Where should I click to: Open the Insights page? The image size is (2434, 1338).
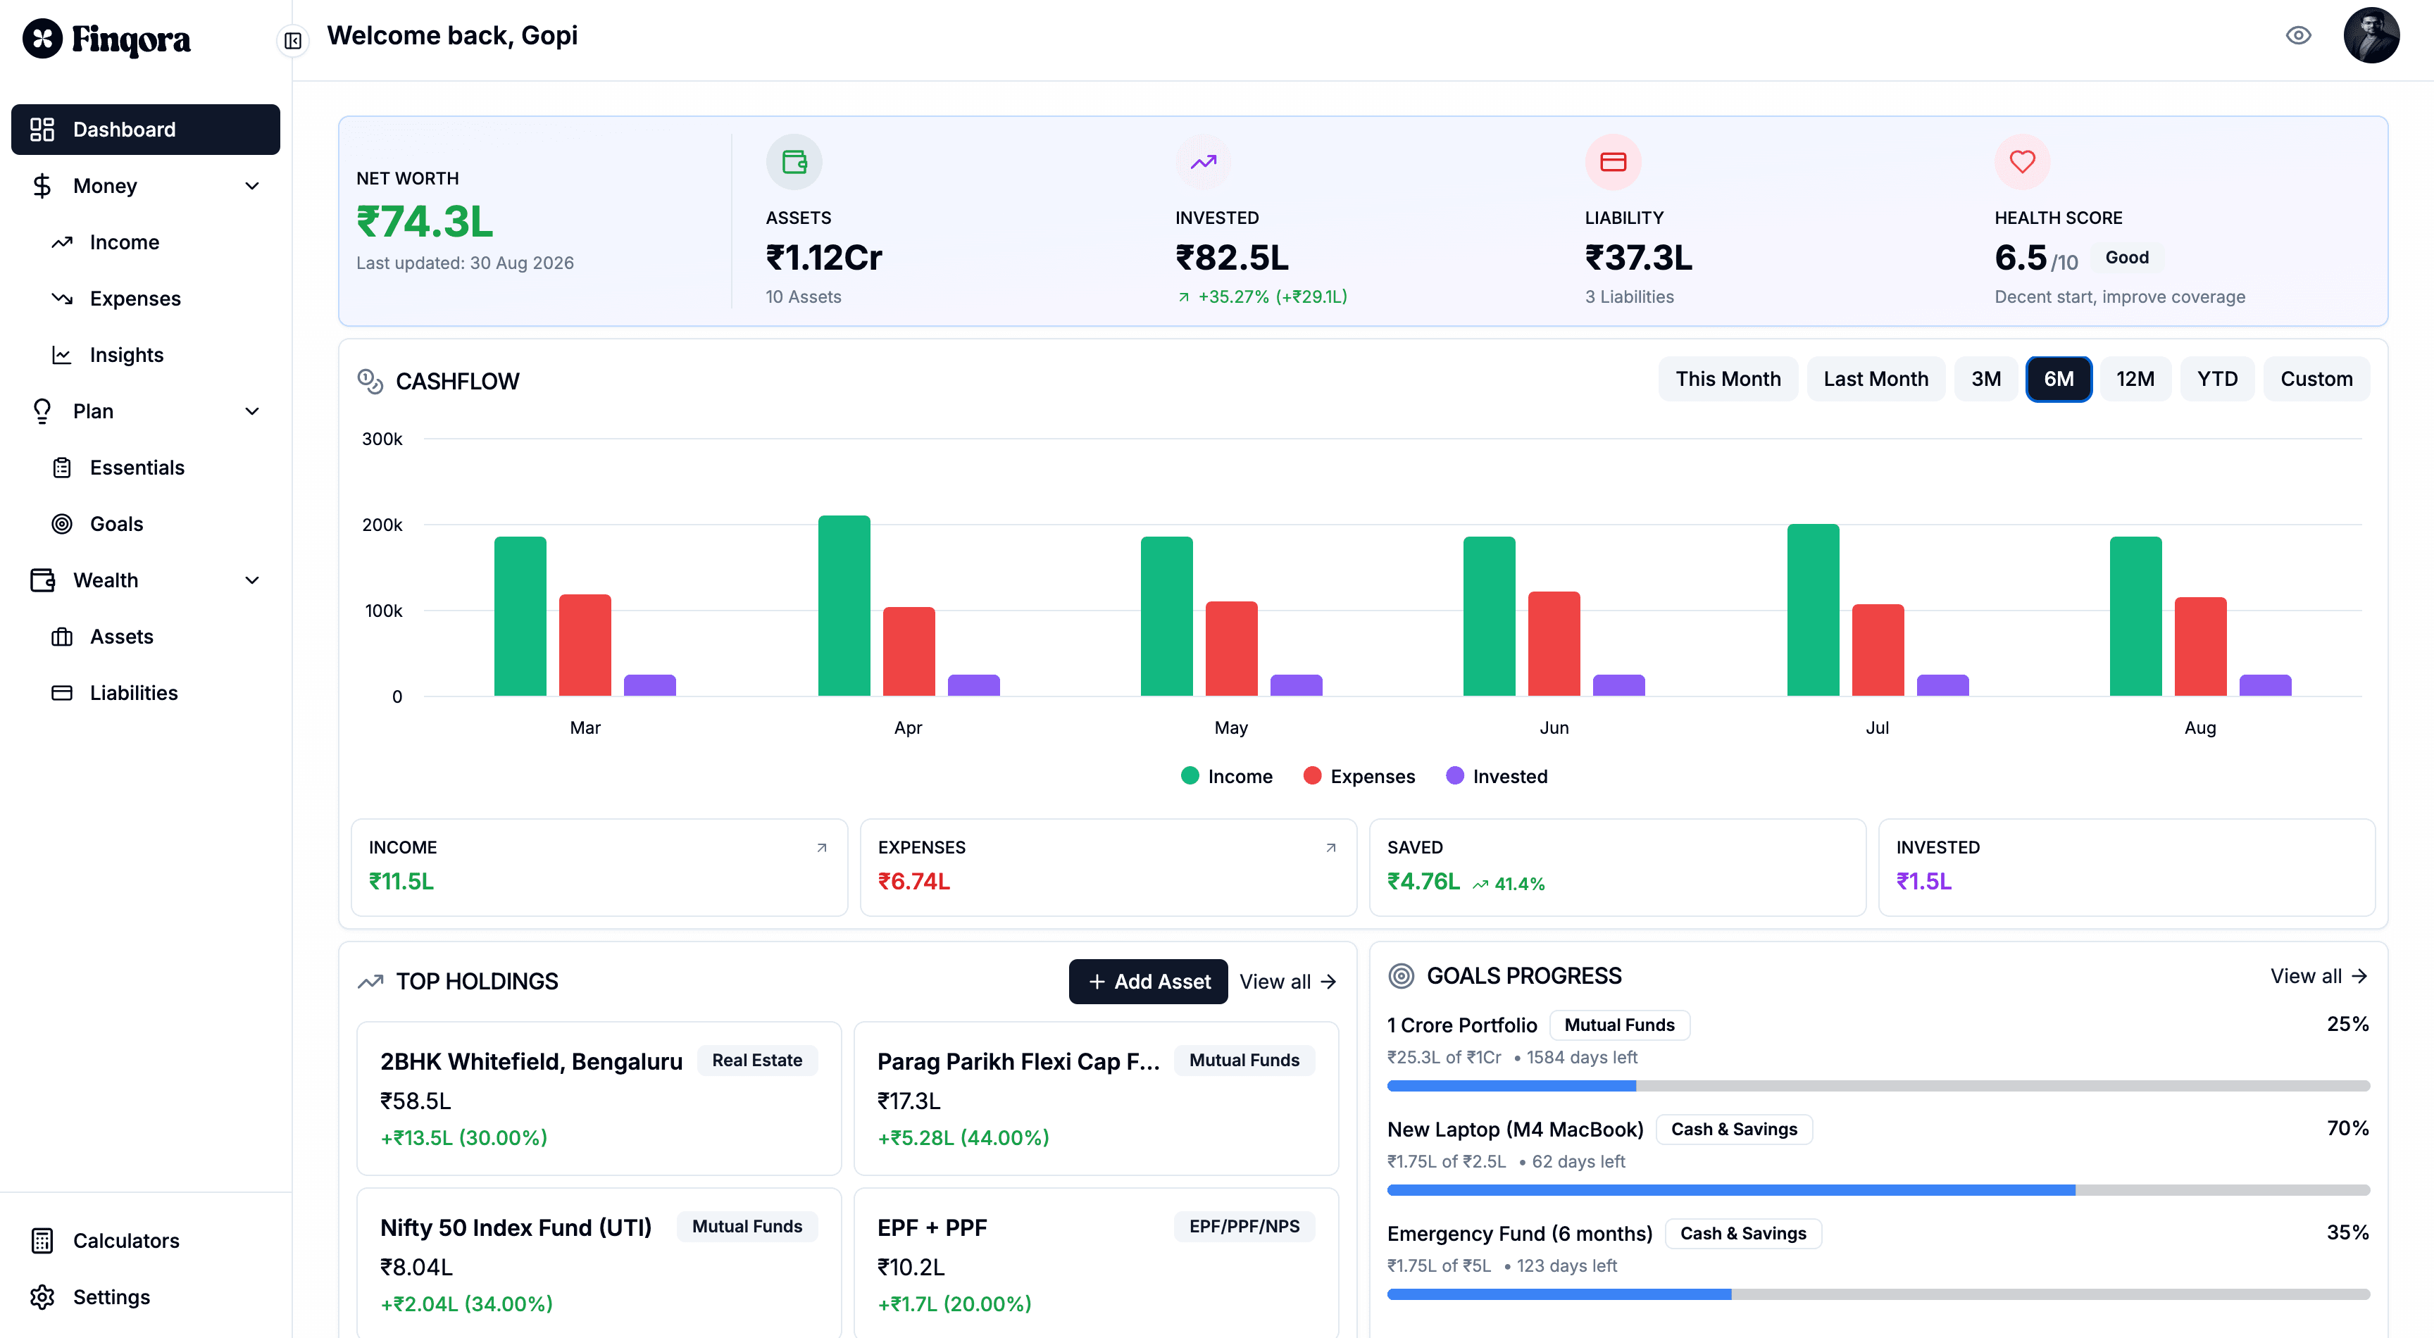[x=127, y=354]
